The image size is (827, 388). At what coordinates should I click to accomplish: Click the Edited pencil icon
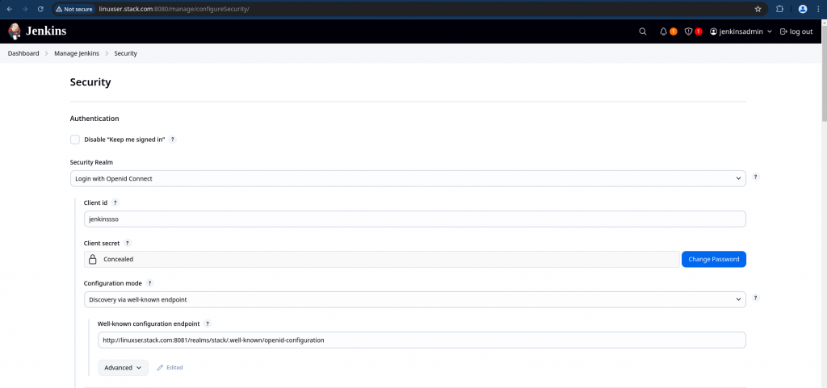coord(160,368)
